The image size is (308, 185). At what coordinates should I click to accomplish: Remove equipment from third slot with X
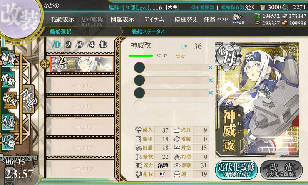coord(210,93)
